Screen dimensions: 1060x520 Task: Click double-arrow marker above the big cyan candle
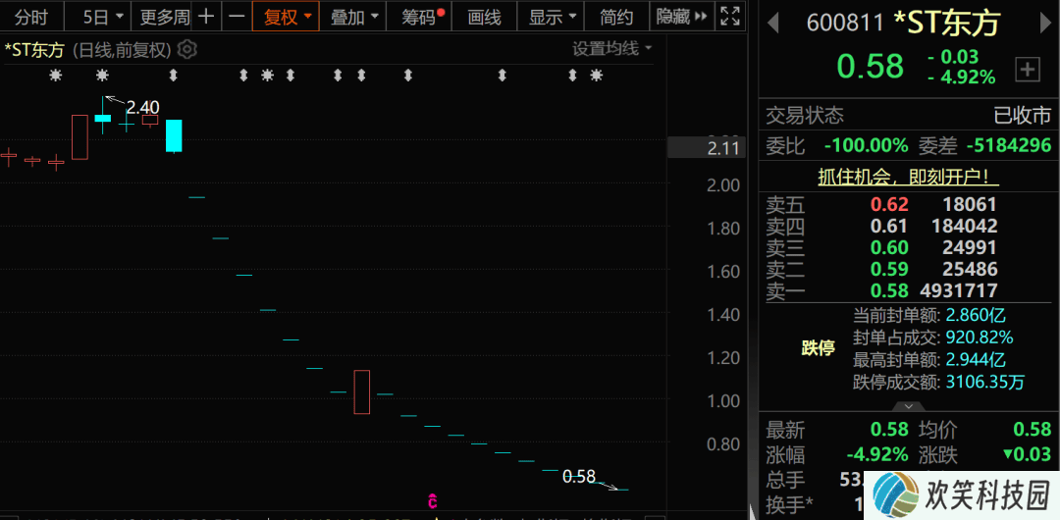point(173,76)
